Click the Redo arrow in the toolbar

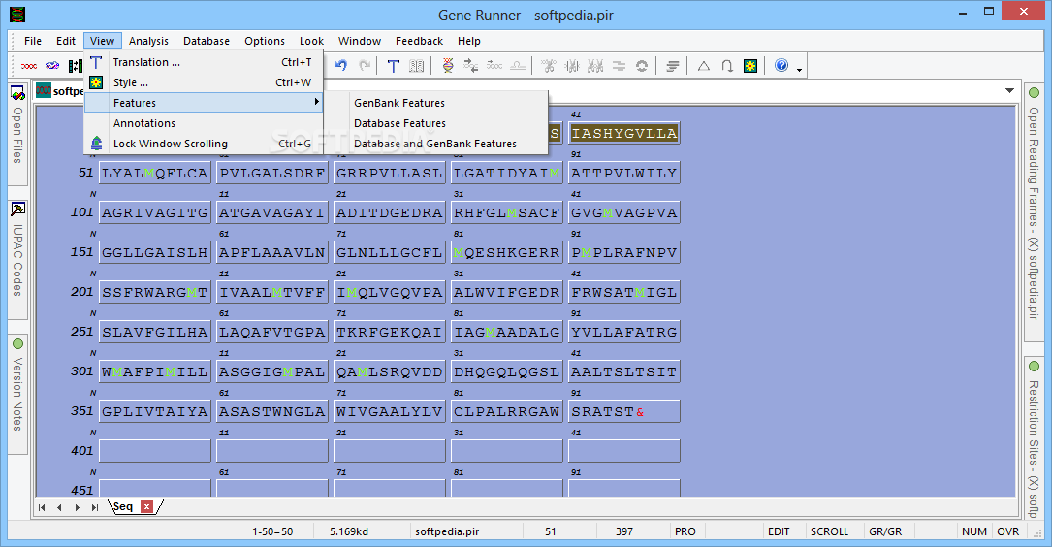click(x=365, y=65)
